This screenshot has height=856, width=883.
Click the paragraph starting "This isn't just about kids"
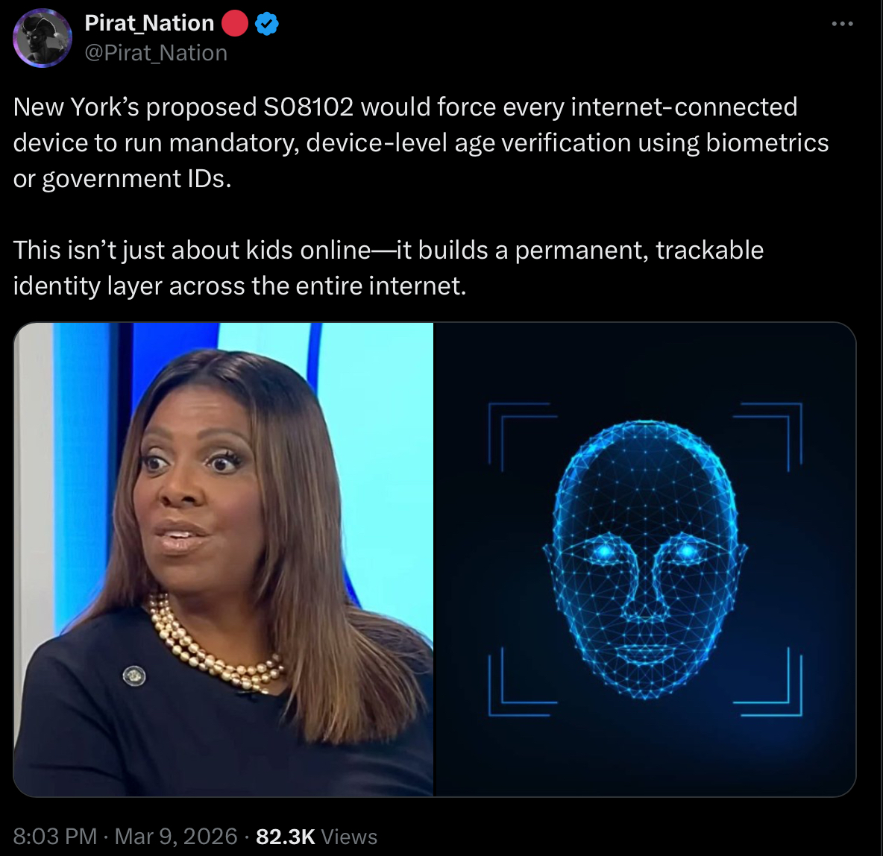tap(388, 268)
